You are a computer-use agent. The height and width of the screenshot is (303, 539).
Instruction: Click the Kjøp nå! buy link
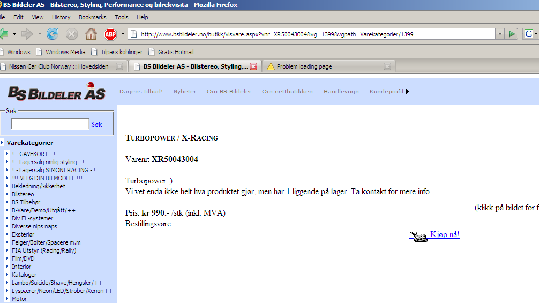(x=445, y=234)
